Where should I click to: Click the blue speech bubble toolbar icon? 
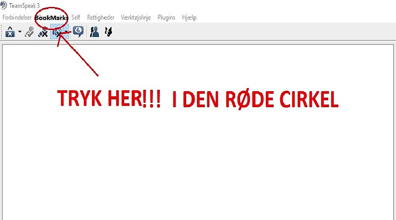click(78, 32)
